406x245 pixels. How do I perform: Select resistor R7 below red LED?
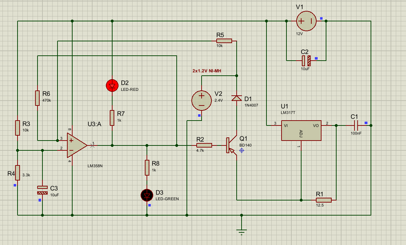tap(112, 118)
